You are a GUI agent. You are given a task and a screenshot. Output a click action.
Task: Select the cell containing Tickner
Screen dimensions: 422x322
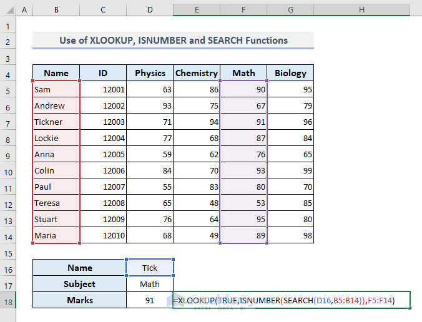(x=56, y=122)
